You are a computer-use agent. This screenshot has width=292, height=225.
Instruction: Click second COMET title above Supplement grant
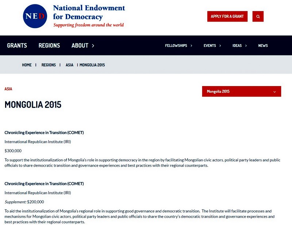(44, 184)
